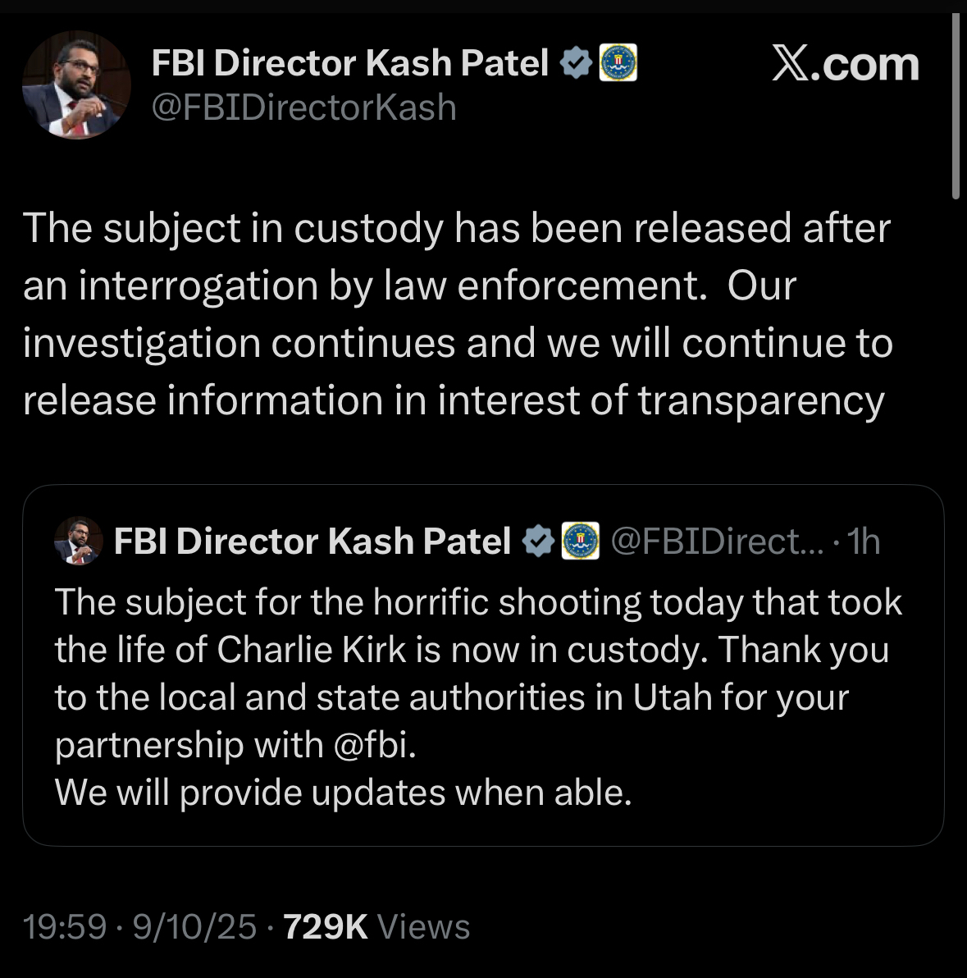Tap the small avatar in the quoted post
967x978 pixels.
pos(78,542)
